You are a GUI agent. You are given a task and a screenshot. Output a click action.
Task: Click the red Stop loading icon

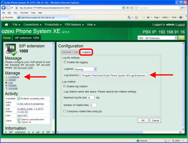click(132, 8)
